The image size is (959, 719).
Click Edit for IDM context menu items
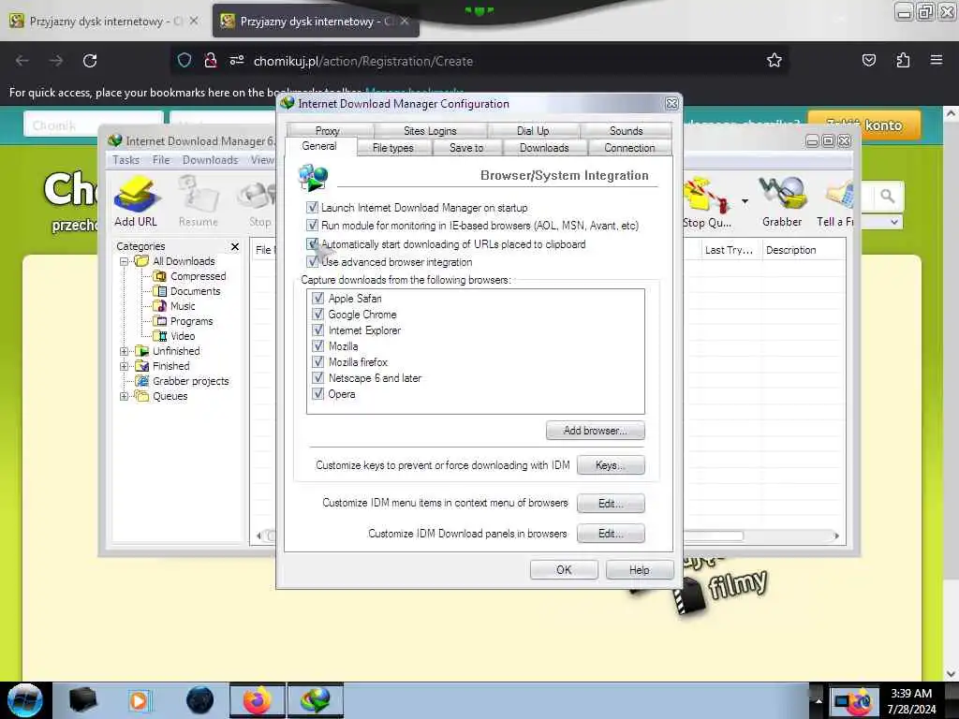[x=611, y=503]
